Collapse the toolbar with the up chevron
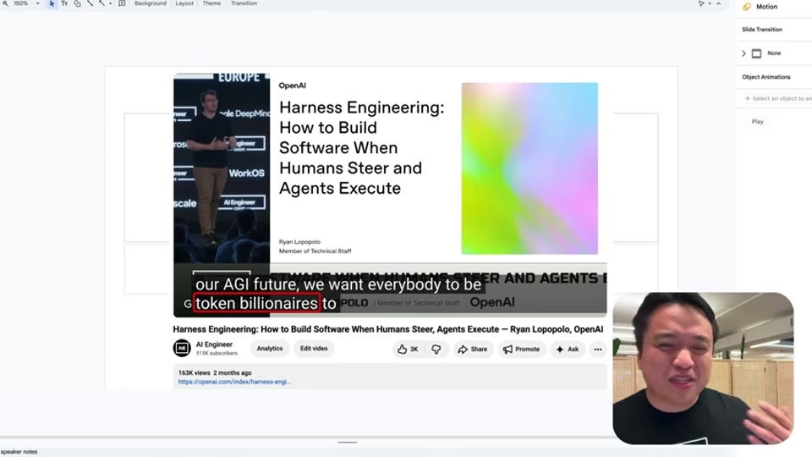Screen dimensions: 812x457 tap(718, 3)
